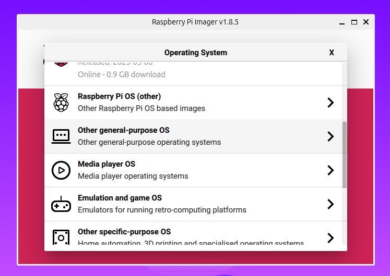390x276 pixels.
Task: Click 'Other Raspberry Pi OS based images' description
Action: tap(141, 108)
